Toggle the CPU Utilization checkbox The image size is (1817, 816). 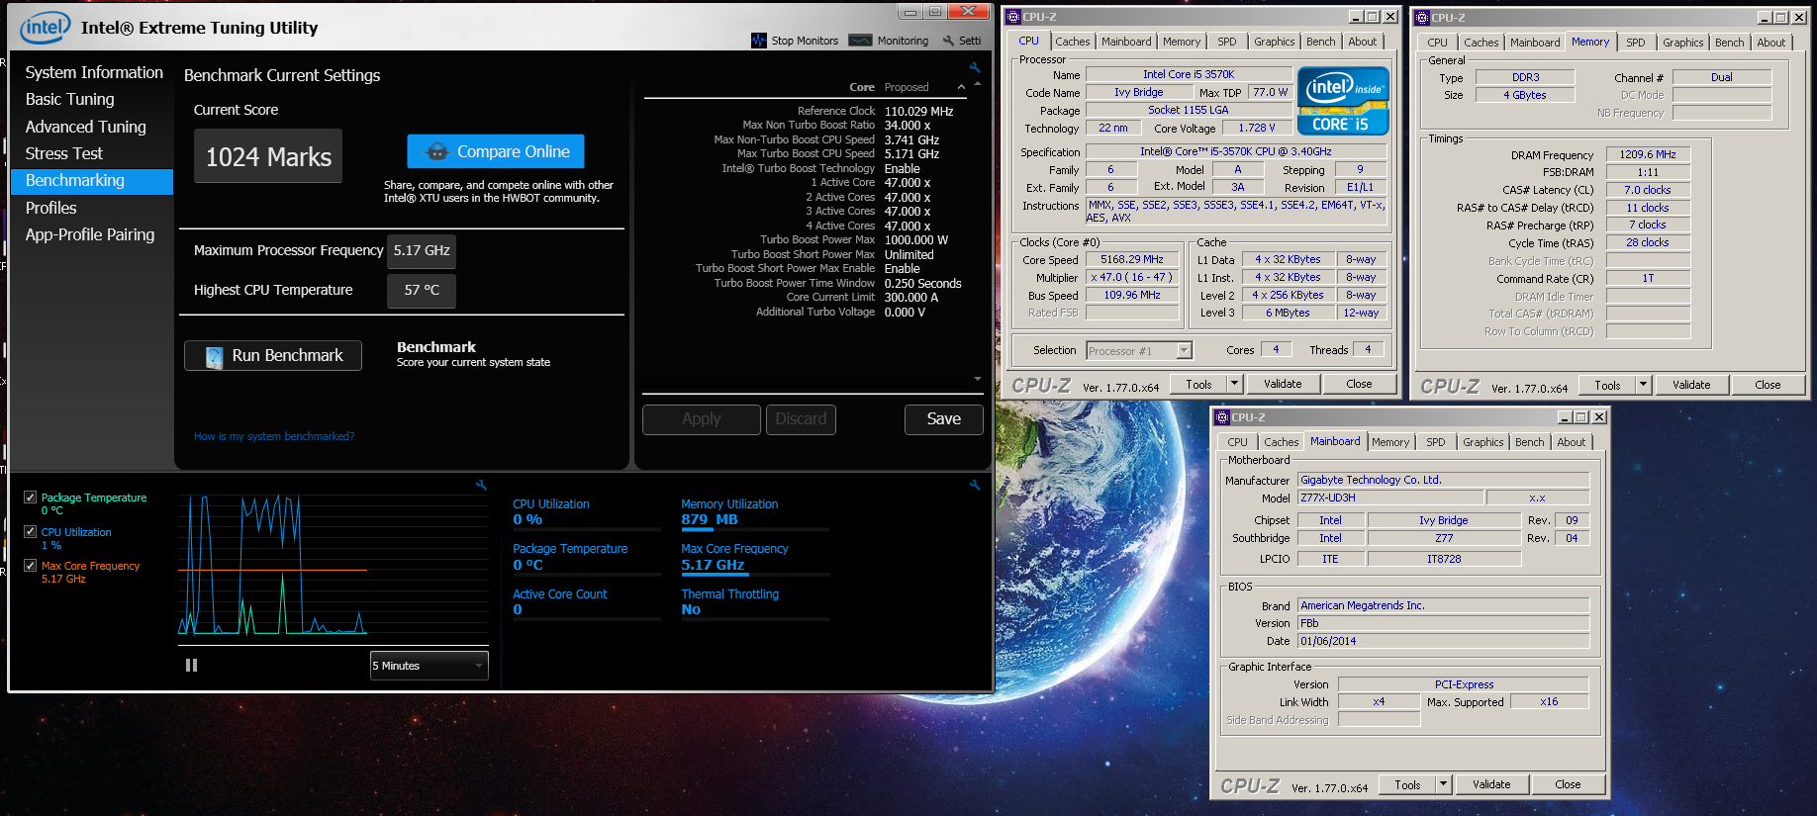click(x=31, y=532)
